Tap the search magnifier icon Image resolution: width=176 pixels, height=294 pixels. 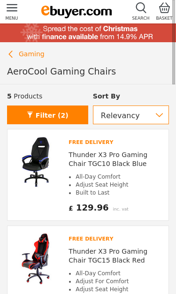141,8
